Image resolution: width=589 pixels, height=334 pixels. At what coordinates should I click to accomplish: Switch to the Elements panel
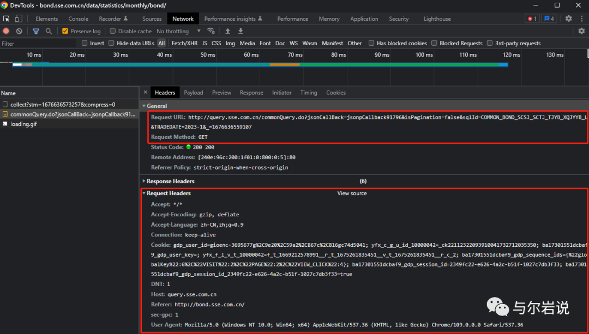[x=46, y=19]
